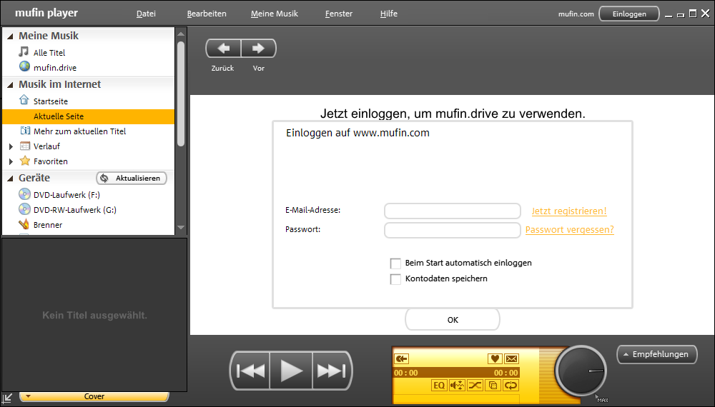The image size is (715, 407).
Task: Collapse the Meine Musik section
Action: (x=11, y=36)
